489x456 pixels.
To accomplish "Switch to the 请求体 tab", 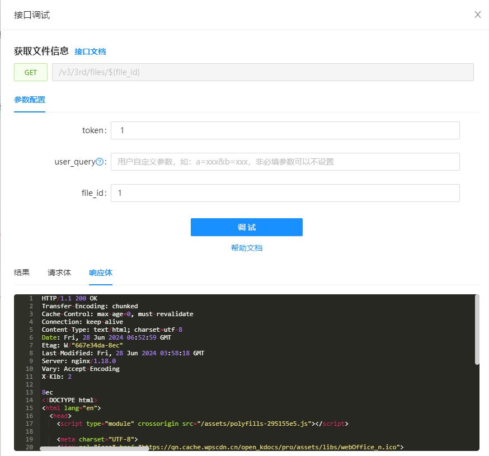I will point(59,272).
